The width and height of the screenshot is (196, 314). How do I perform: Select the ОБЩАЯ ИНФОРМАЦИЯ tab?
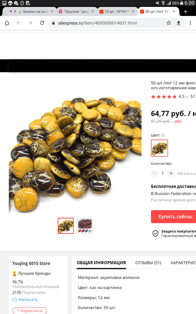101,263
